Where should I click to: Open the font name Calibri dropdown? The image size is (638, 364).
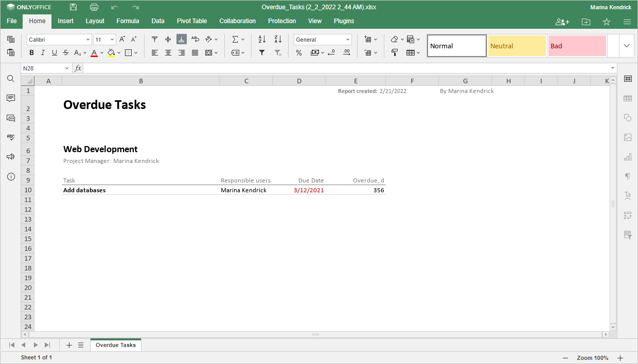[x=88, y=40]
